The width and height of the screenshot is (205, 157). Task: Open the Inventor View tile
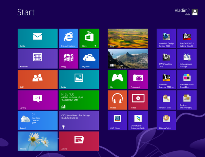tap(166, 100)
